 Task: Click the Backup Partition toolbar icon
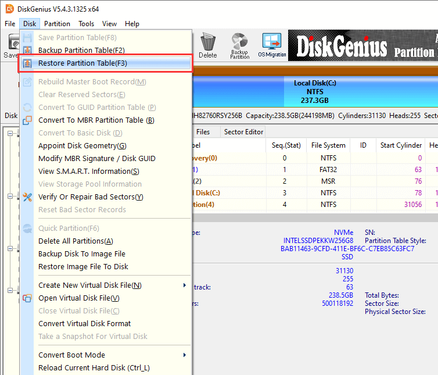coord(239,45)
